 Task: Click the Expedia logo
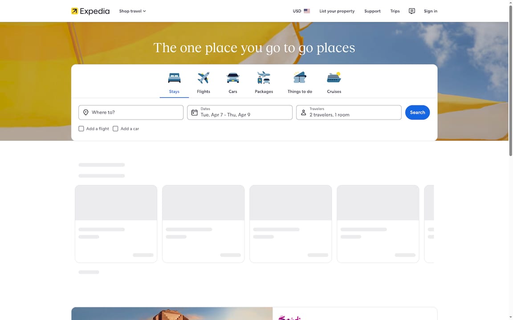coord(90,11)
